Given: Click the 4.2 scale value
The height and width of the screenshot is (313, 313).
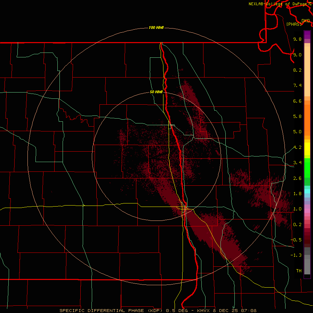Looking at the screenshot, I should 297,147.
